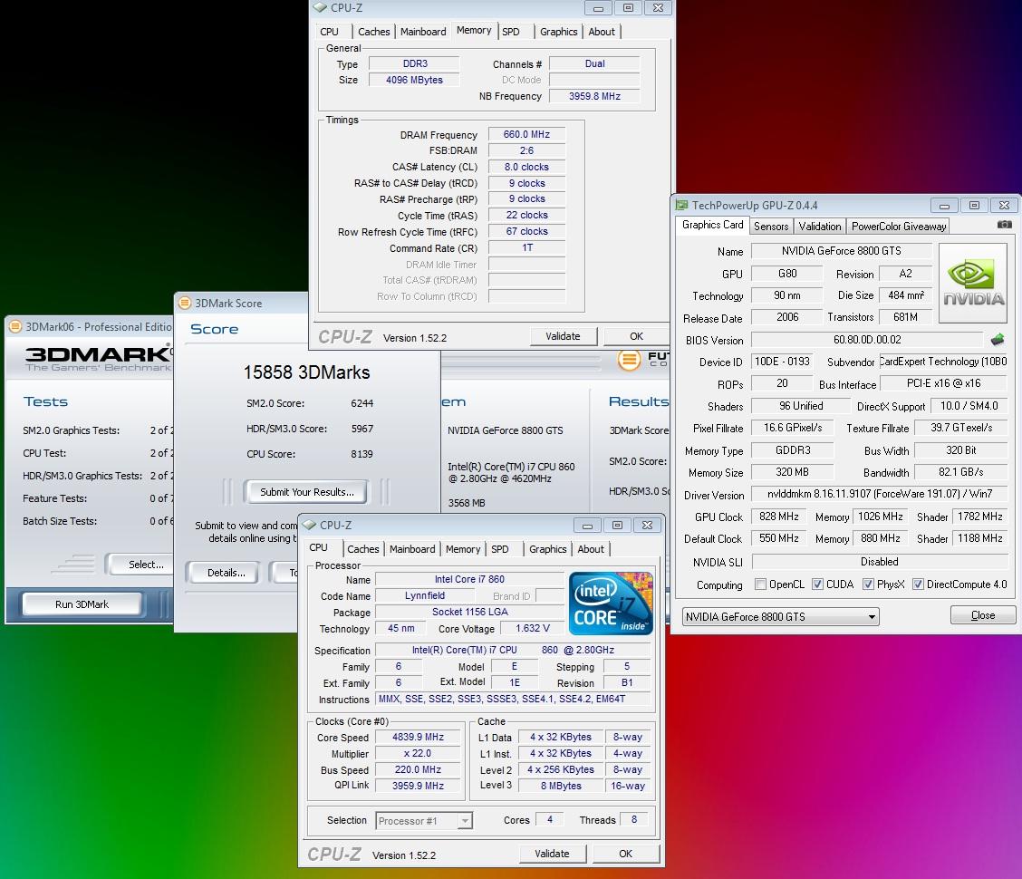This screenshot has height=879, width=1022.
Task: Click the Futuremark orange logo icon
Action: click(629, 359)
